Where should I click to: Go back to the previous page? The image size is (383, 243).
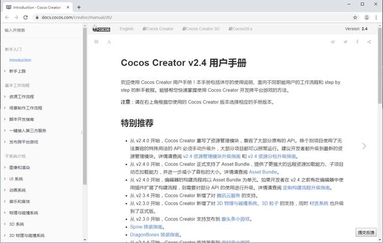click(7, 17)
